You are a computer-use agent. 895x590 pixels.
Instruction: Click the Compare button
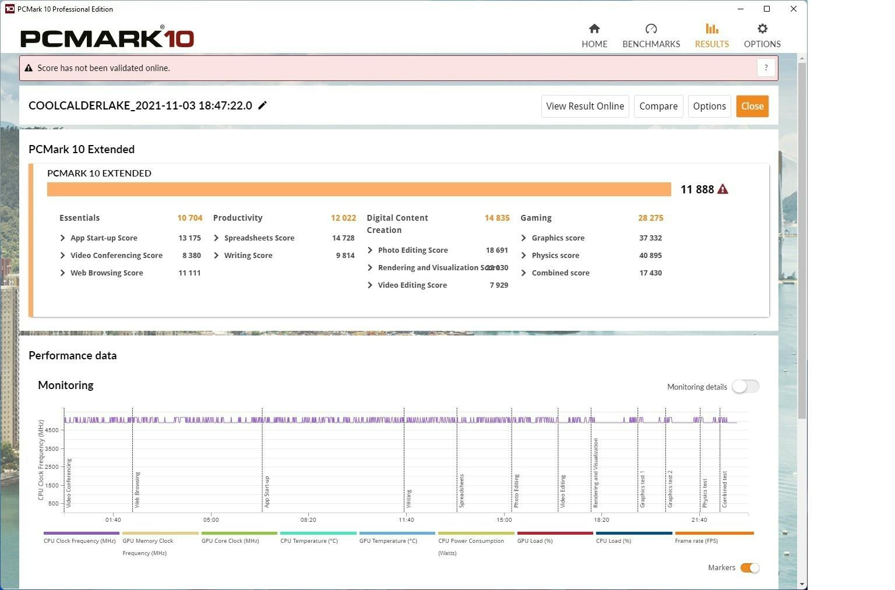pos(658,106)
